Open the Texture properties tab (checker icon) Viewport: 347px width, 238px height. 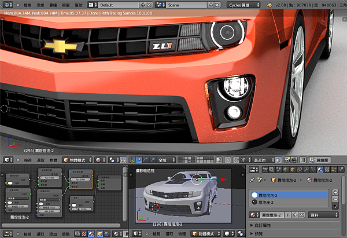[x=327, y=170]
